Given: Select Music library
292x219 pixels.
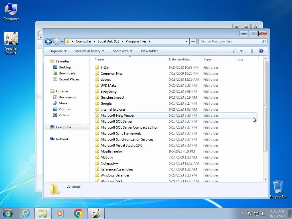Looking at the screenshot, I should [60, 103].
